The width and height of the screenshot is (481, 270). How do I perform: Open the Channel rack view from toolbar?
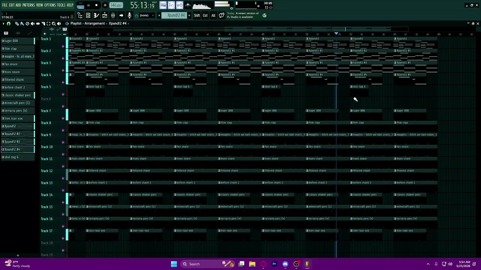click(x=88, y=15)
